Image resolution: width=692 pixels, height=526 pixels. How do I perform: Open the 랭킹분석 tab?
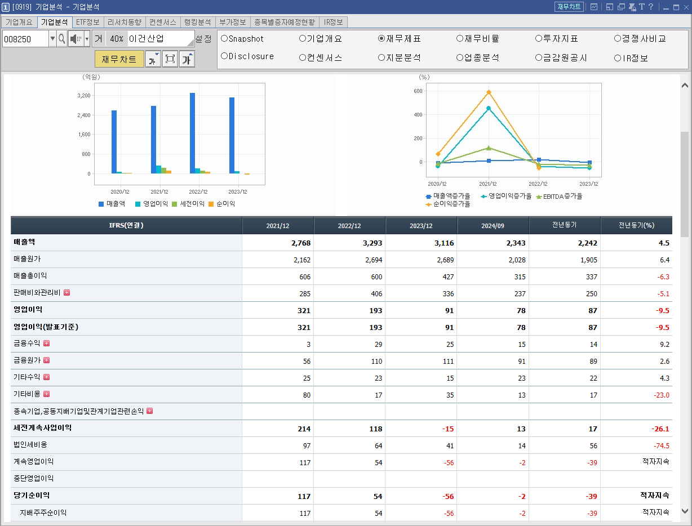click(x=198, y=23)
